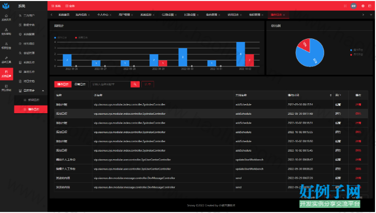Click the blue pie chart slice

click(311, 56)
